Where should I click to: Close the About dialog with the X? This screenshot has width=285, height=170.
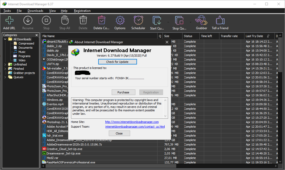pyautogui.click(x=167, y=42)
